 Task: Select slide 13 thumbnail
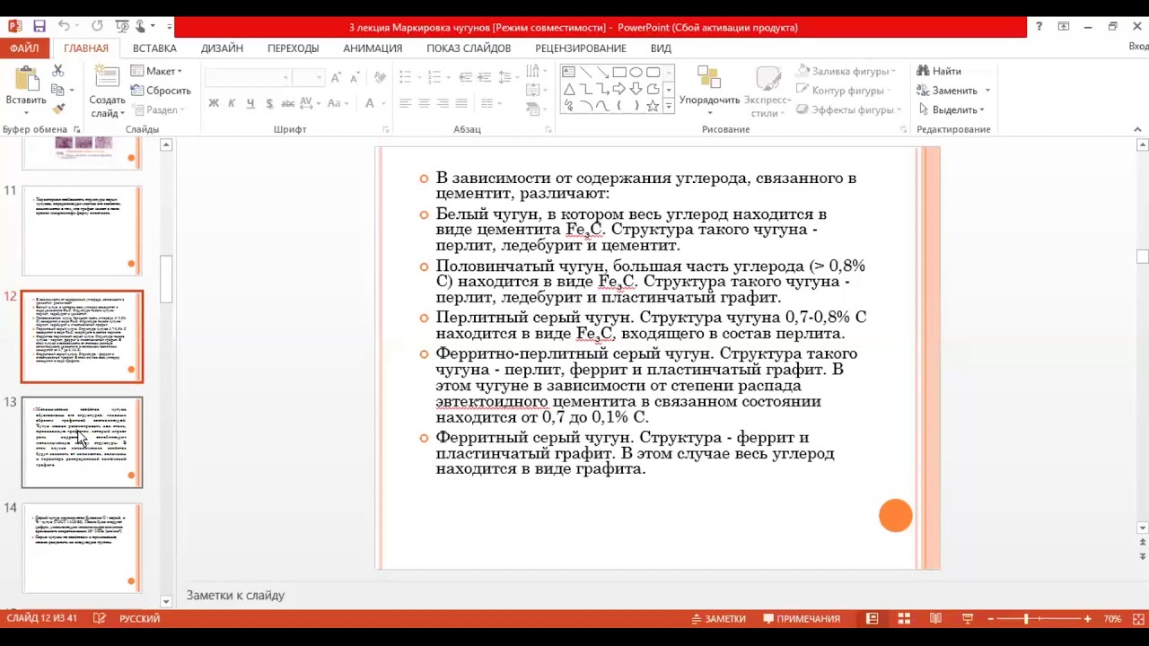point(82,442)
